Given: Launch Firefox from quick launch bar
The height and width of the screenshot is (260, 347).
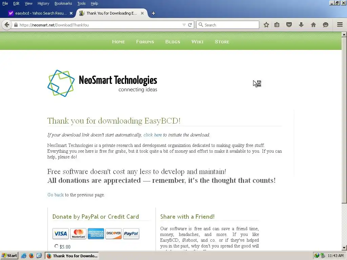Looking at the screenshot, I should point(32,256).
